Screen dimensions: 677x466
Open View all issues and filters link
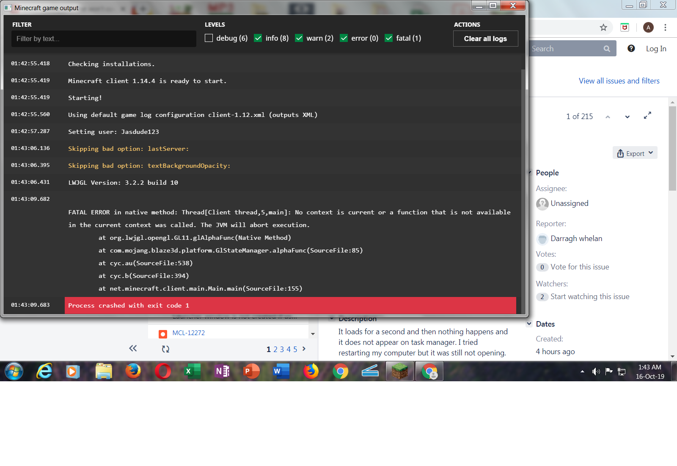[x=619, y=81]
